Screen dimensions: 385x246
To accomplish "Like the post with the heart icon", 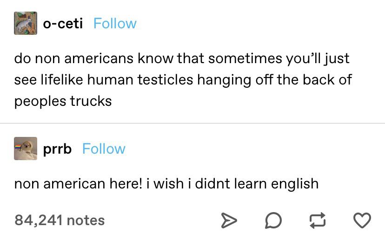I will (x=363, y=220).
